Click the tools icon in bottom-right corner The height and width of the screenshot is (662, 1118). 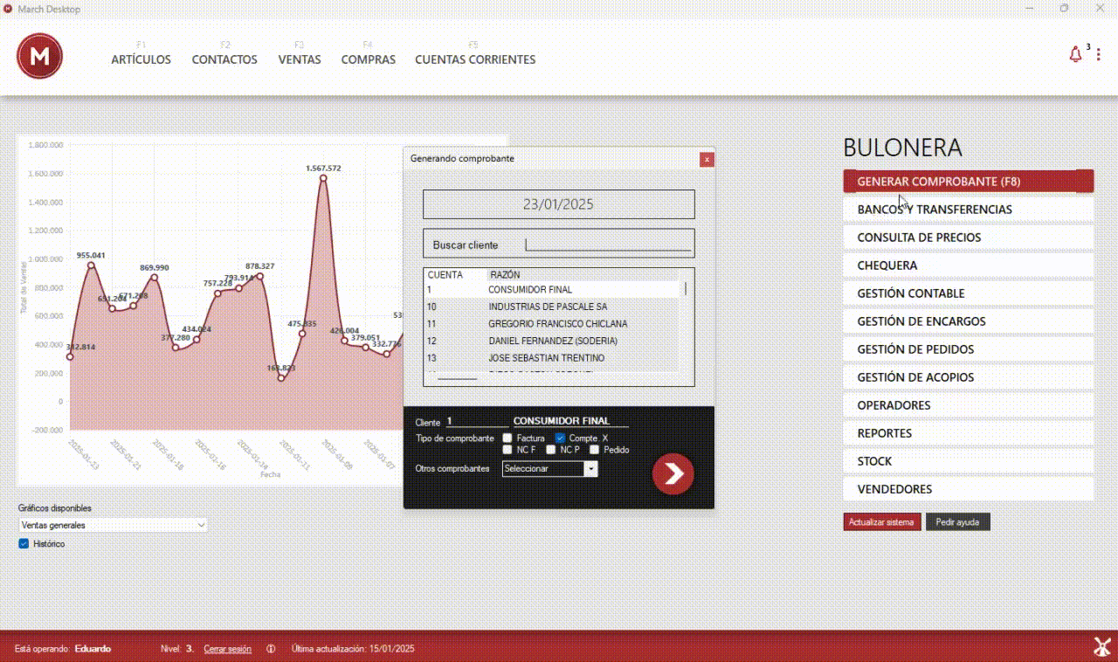coord(1102,647)
